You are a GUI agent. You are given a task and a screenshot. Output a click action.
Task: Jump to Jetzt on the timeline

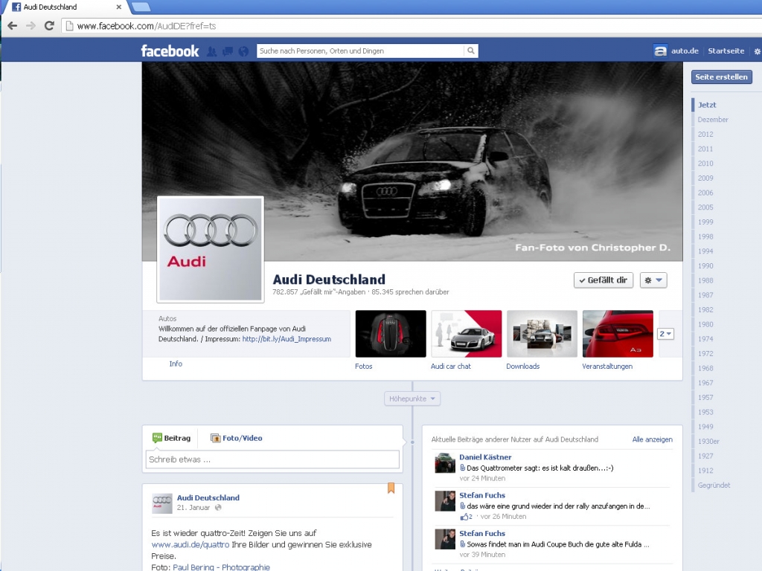coord(707,105)
